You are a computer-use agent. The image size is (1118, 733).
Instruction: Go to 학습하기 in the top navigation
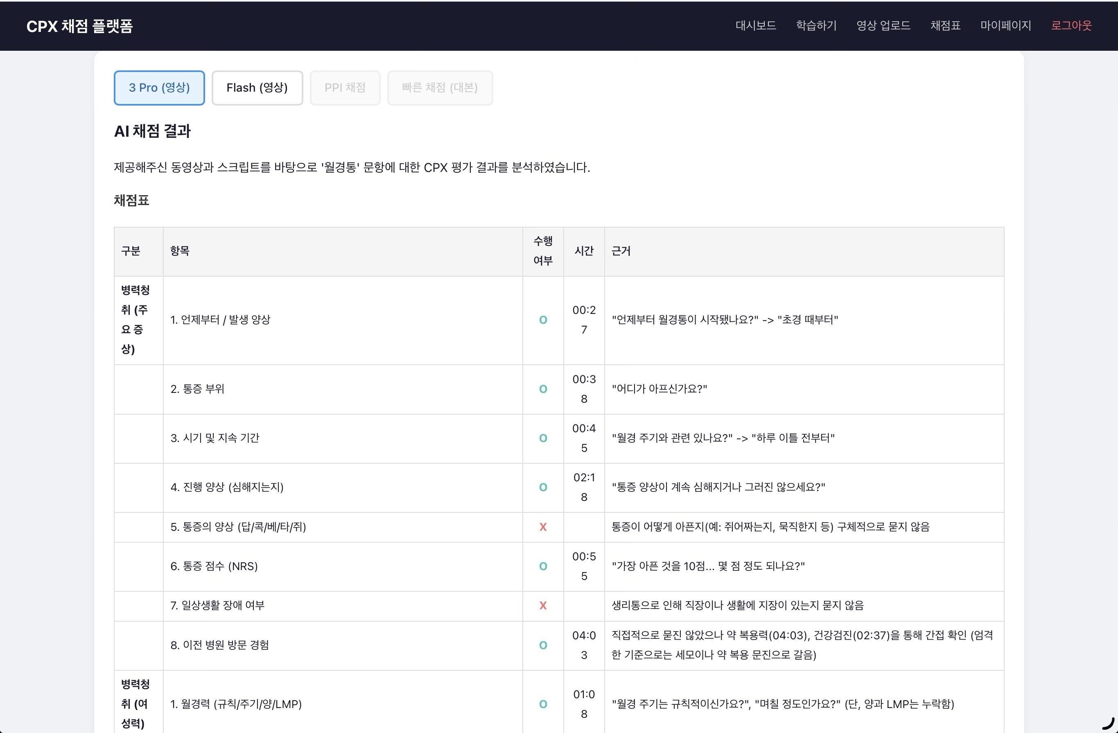(816, 25)
